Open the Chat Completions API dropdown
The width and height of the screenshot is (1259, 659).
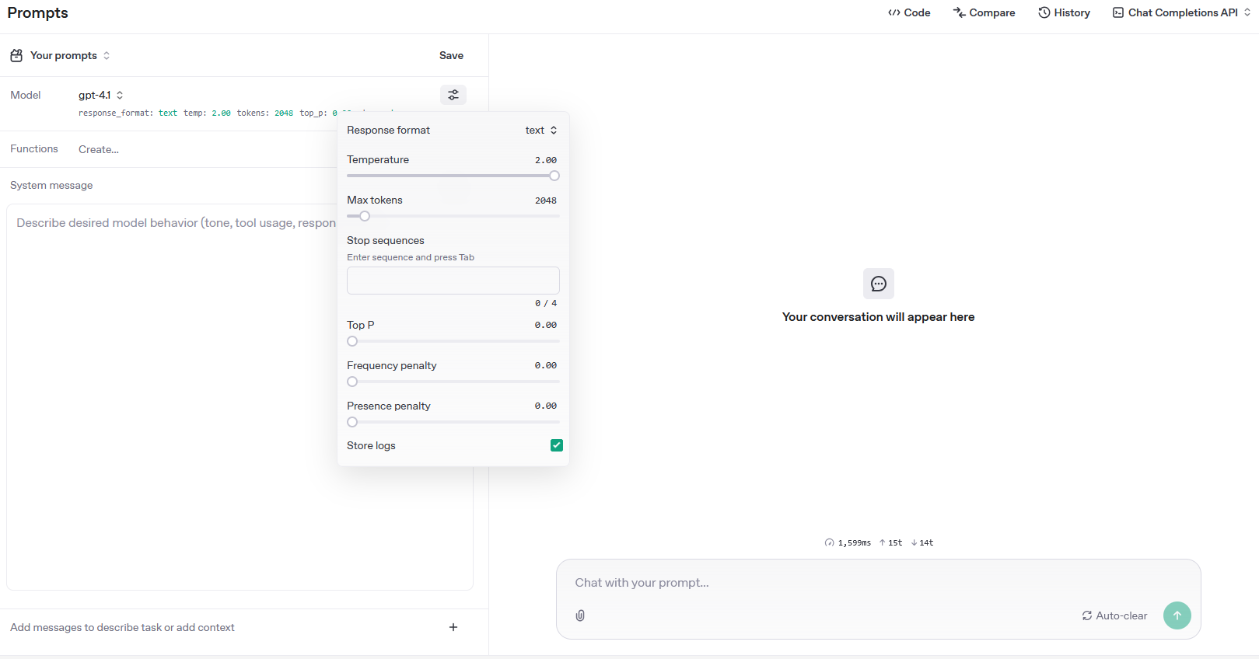(1181, 12)
